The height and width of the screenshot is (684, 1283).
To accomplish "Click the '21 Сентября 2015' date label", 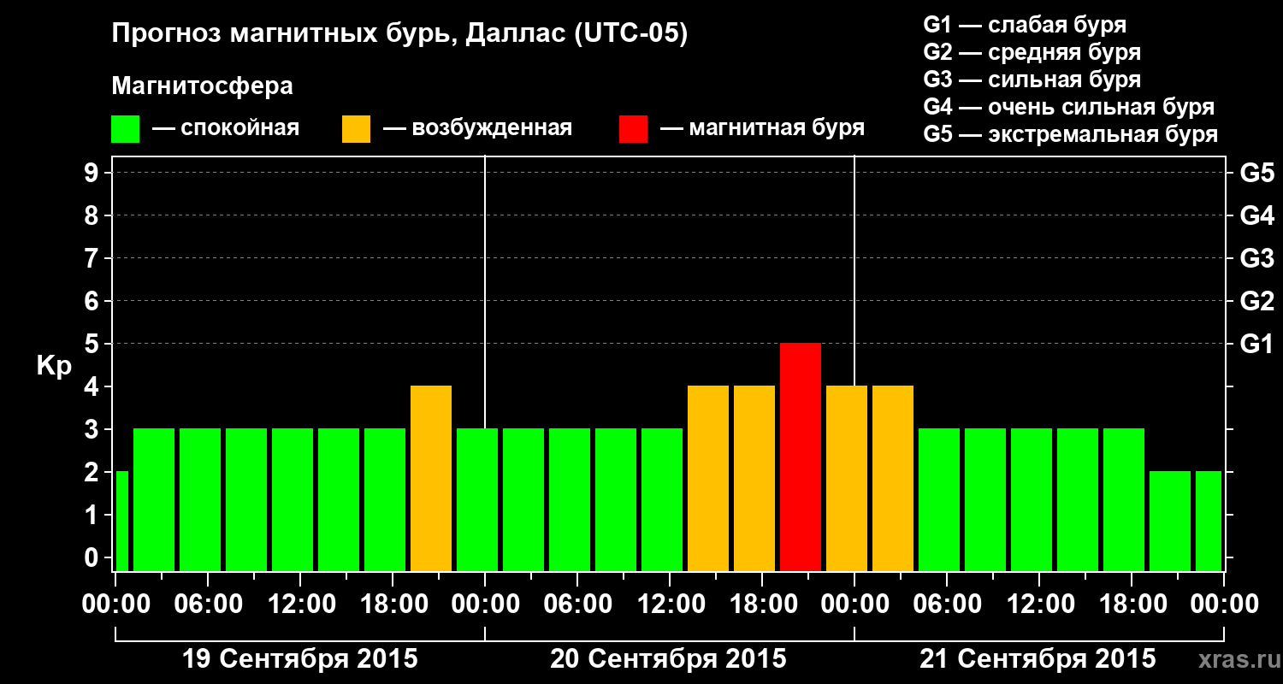I will 1038,659.
